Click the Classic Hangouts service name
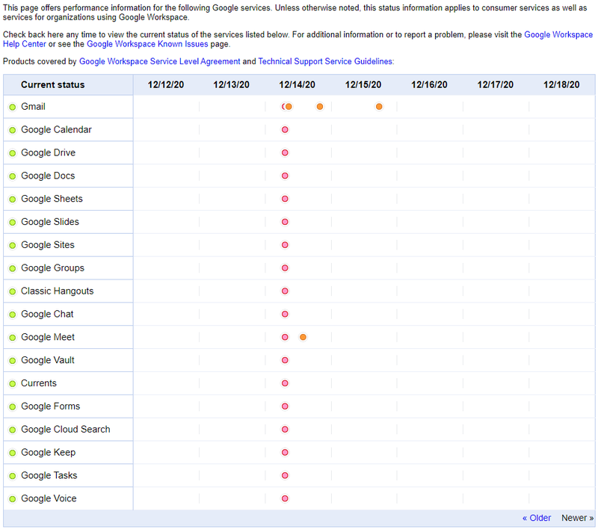The height and width of the screenshot is (529, 598). pos(58,291)
